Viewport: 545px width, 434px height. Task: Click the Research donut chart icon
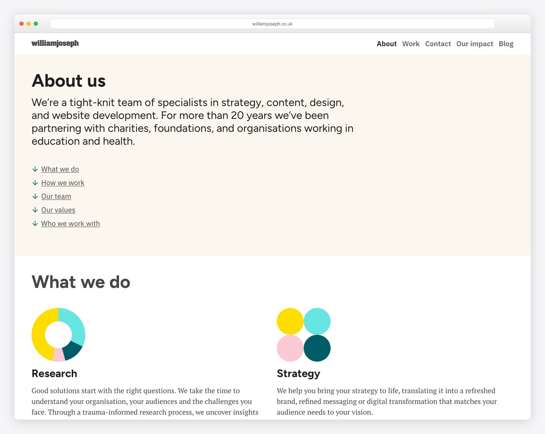pos(58,335)
